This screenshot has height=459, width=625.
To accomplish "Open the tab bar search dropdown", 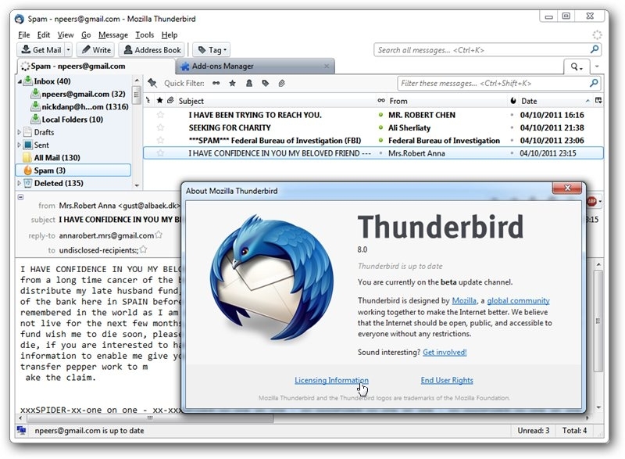I will [576, 66].
